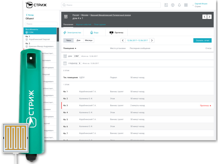Focus the sidebar Поиск field under Объект
Screen dimensions: 218x164
tap(41, 24)
